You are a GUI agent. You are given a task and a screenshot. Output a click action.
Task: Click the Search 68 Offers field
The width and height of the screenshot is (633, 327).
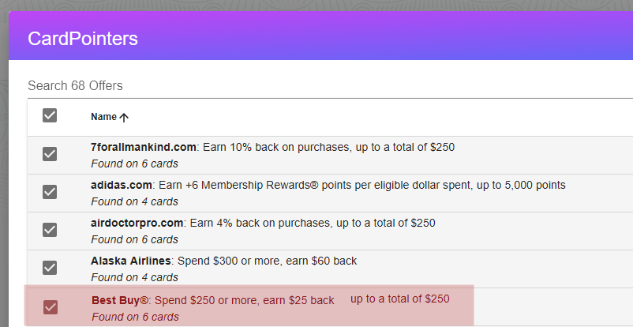[x=316, y=85]
